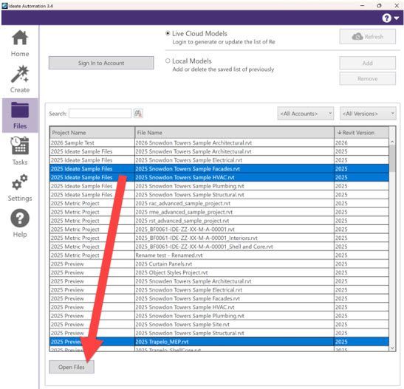Open the Home page in sidebar
The width and height of the screenshot is (404, 389).
coord(20,44)
